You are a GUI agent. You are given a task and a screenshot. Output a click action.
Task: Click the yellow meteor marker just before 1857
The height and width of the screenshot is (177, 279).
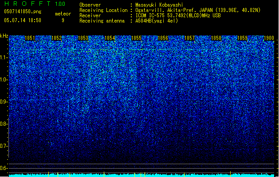(x=184, y=174)
